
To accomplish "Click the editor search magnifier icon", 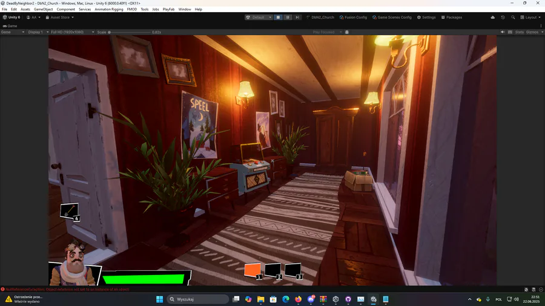I will (513, 18).
